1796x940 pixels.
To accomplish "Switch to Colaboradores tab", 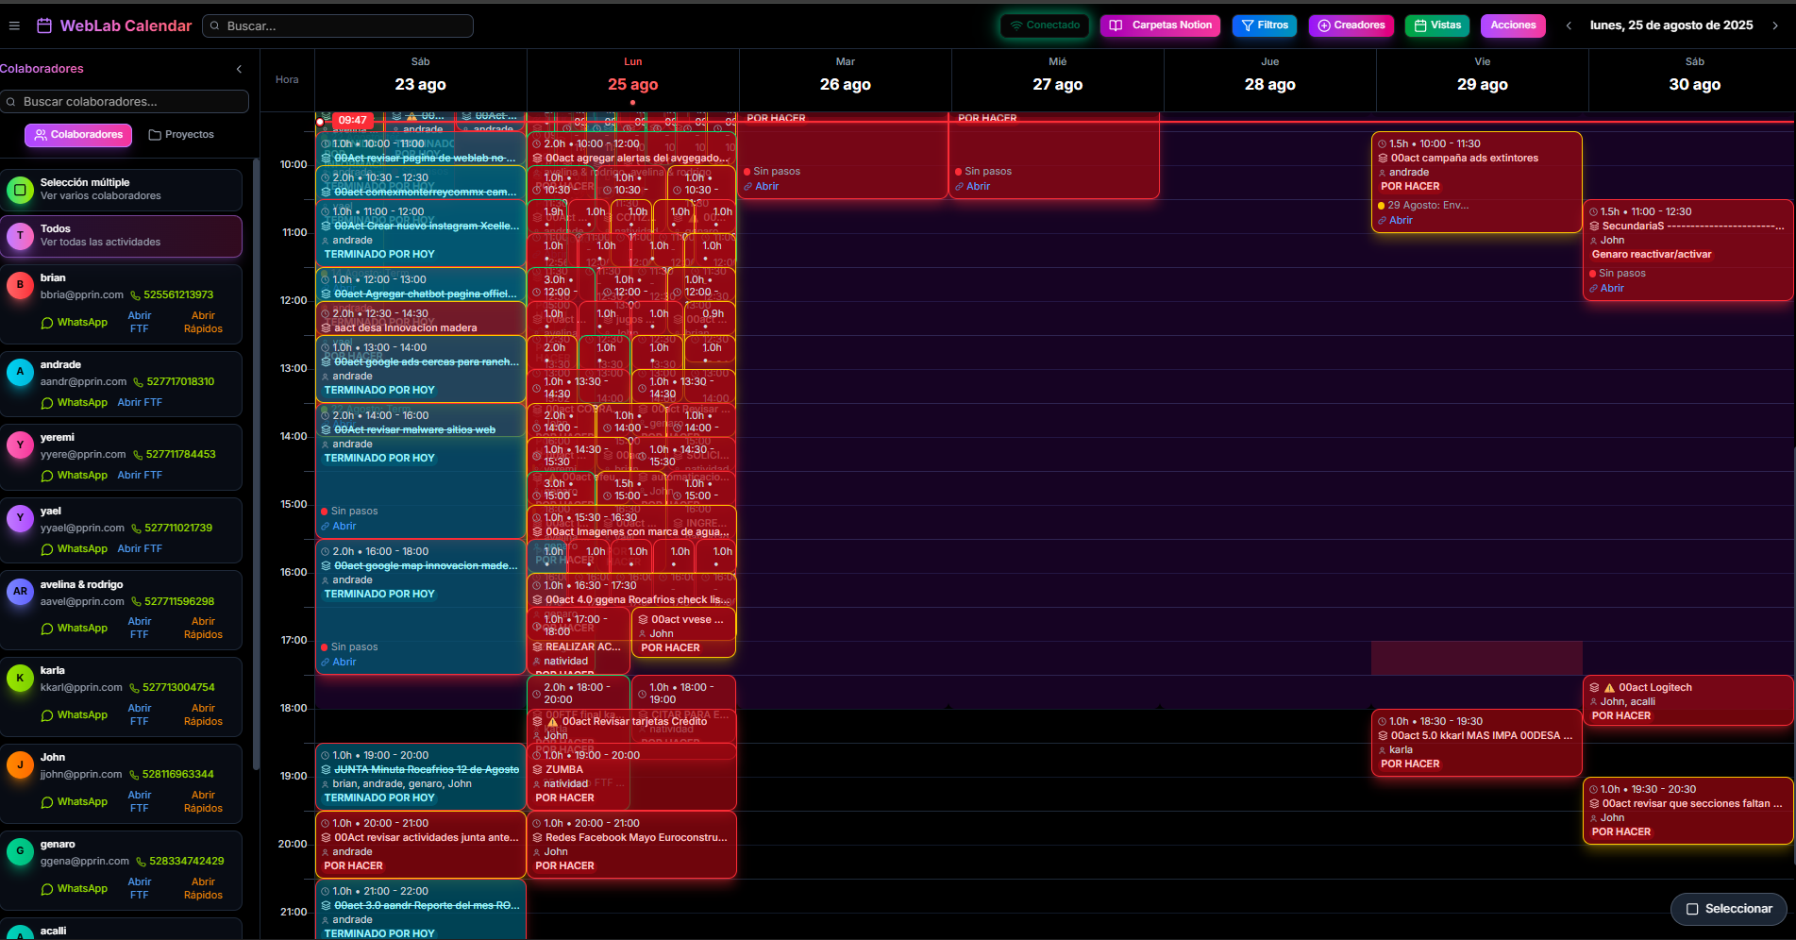I will pyautogui.click(x=78, y=135).
